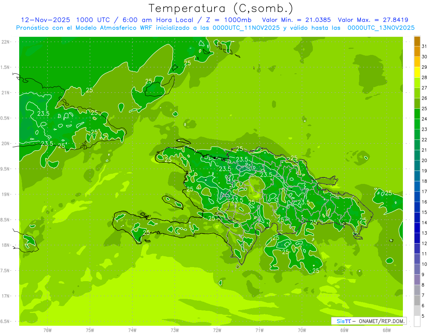Click 'Valor Min. = 21.0385' text
Viewport: 434px width, 335px height.
click(x=296, y=20)
